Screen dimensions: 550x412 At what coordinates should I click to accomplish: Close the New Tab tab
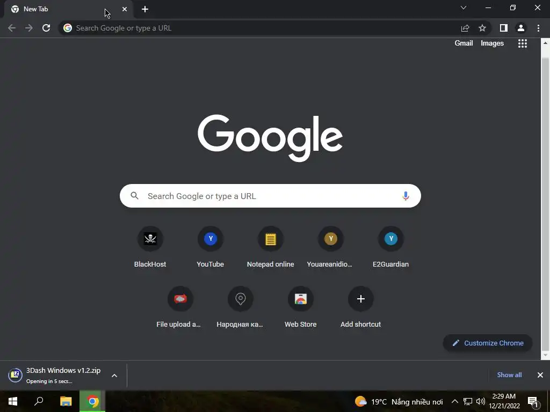pos(125,9)
